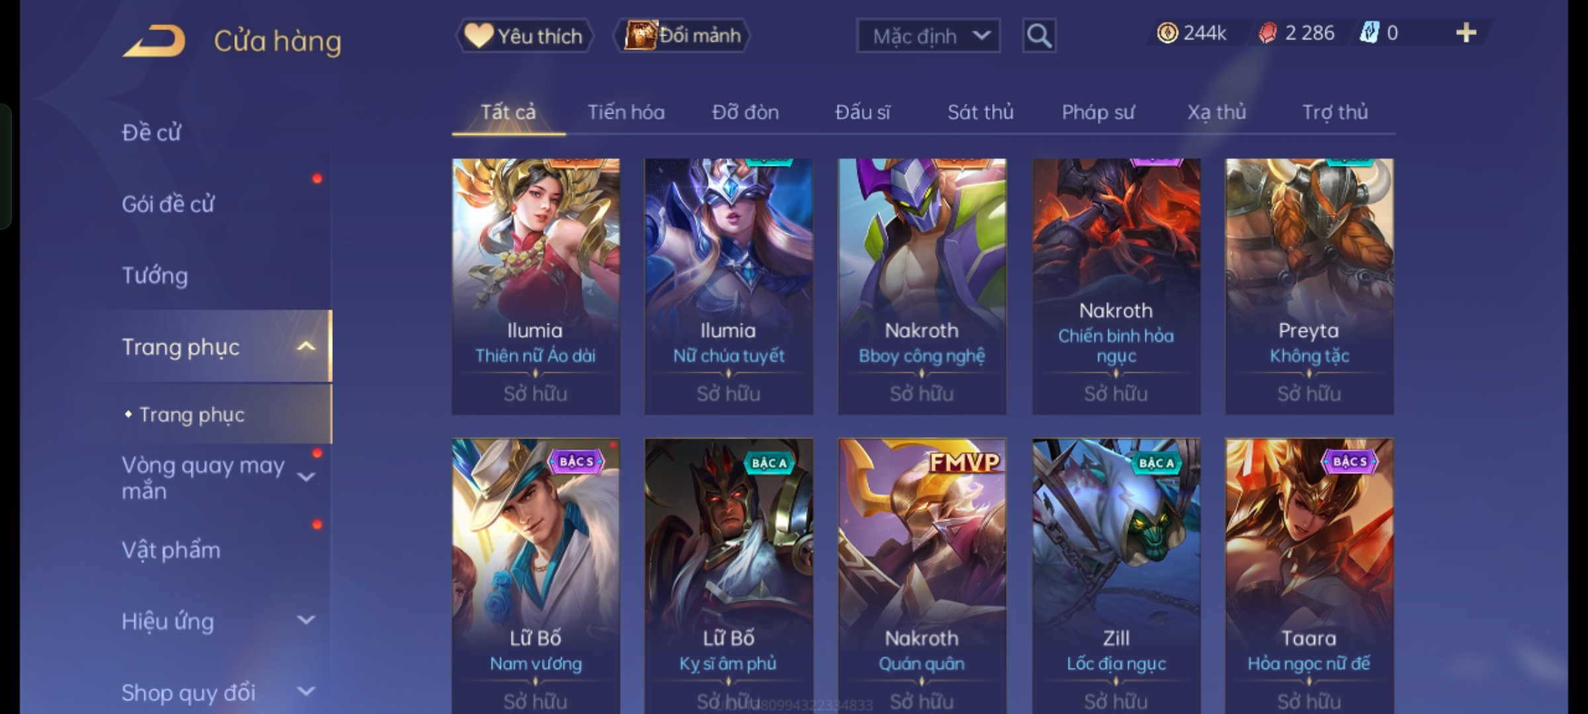
Task: Tap the plus icon to add currency
Action: point(1466,33)
